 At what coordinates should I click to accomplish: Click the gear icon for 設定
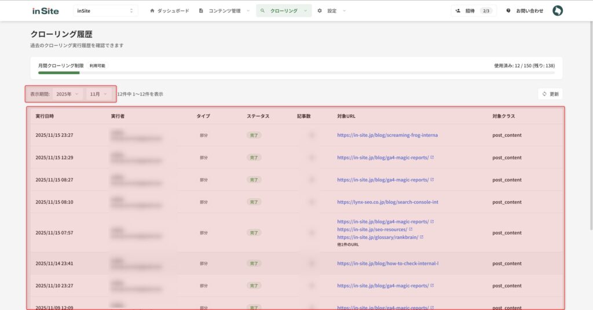(x=320, y=10)
